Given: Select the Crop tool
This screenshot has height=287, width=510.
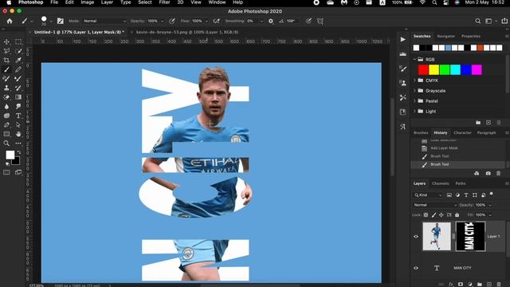Looking at the screenshot, I should pyautogui.click(x=6, y=61).
